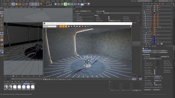Toggle Show GI Only checkbox
The height and width of the screenshot is (98, 175).
(137, 17)
